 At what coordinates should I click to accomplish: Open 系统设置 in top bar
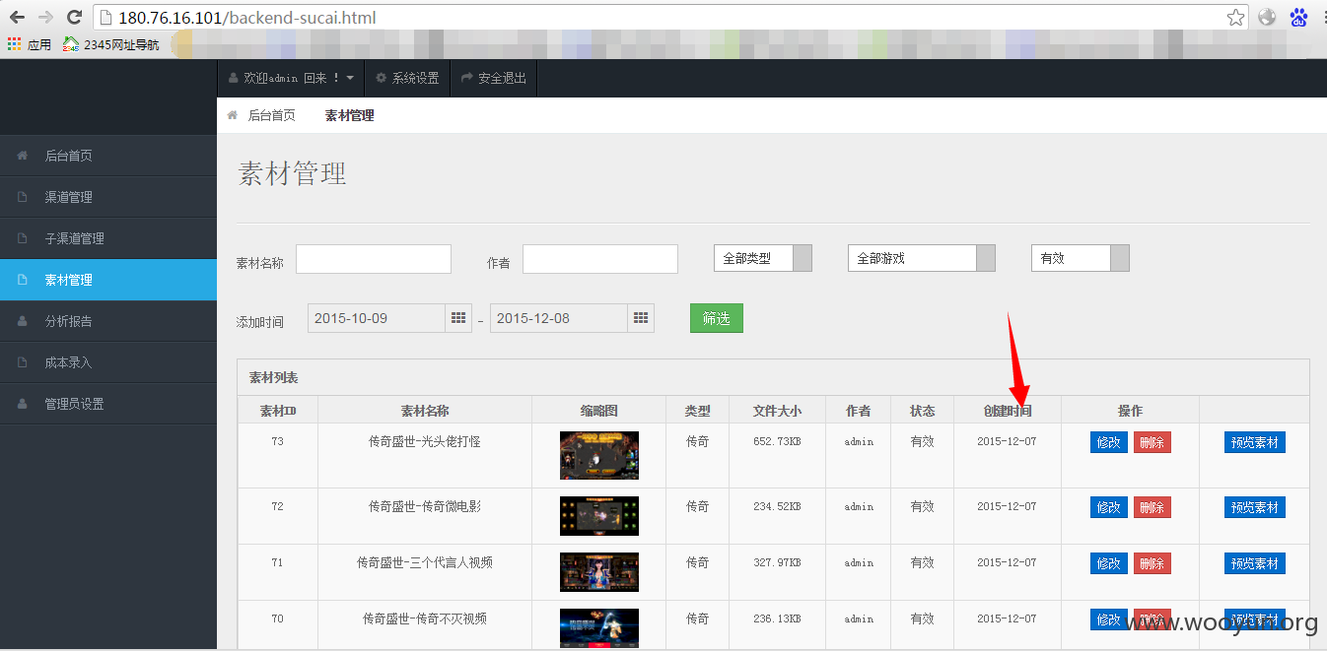407,78
